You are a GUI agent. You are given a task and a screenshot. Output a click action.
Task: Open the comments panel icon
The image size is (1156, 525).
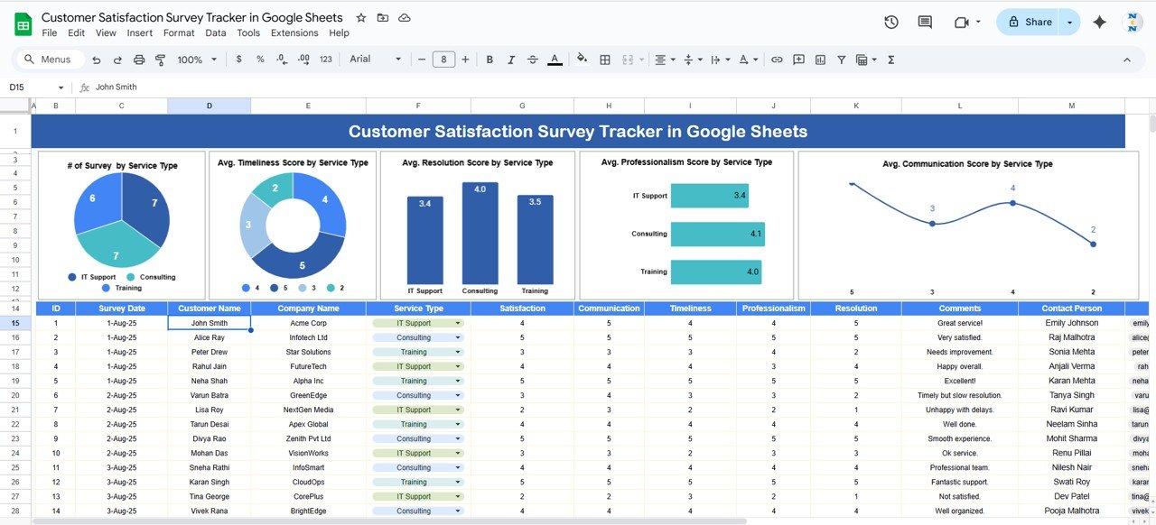[925, 22]
